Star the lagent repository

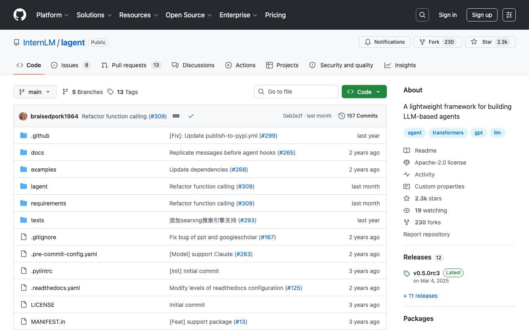point(491,42)
